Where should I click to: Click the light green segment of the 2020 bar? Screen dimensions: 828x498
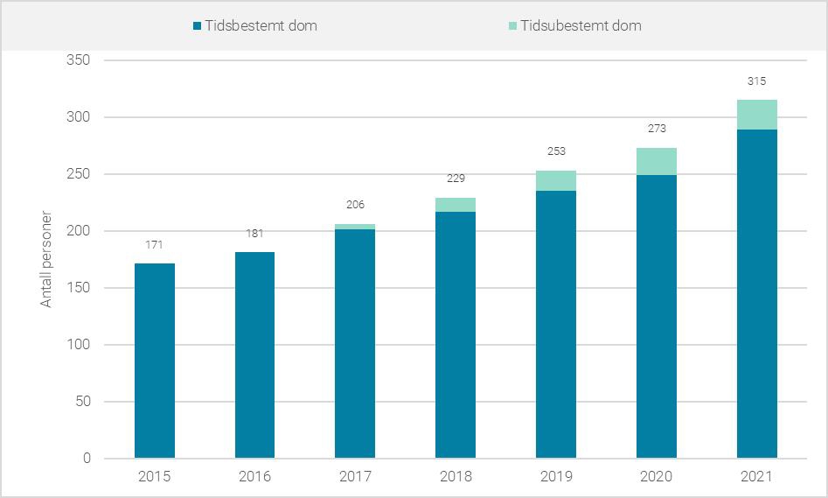pos(657,161)
